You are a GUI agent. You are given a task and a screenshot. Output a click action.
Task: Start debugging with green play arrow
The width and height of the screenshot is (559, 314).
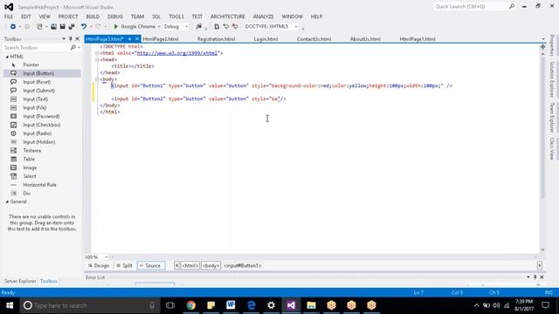point(115,27)
